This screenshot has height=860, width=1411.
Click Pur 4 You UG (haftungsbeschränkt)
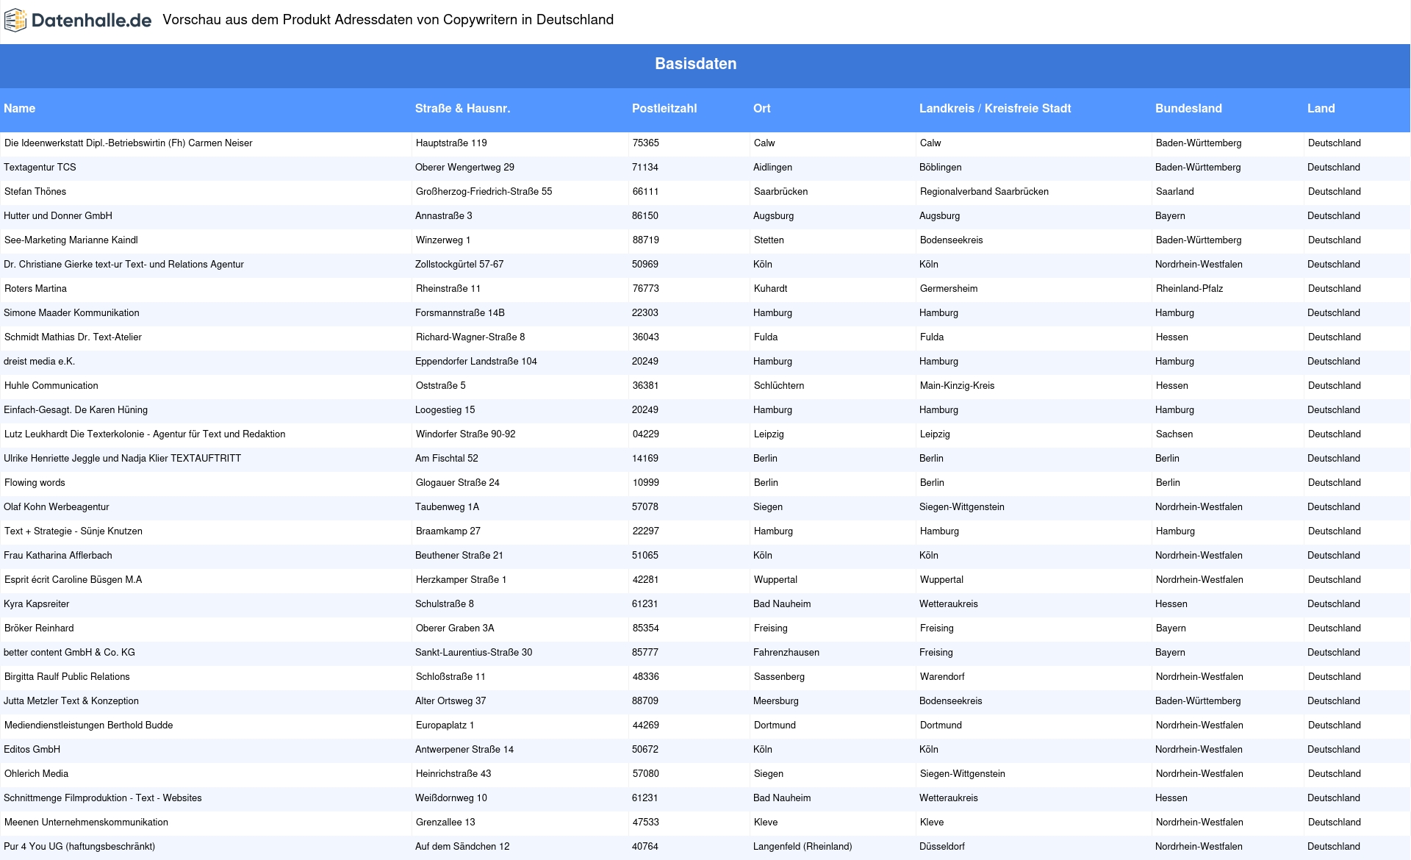[79, 847]
